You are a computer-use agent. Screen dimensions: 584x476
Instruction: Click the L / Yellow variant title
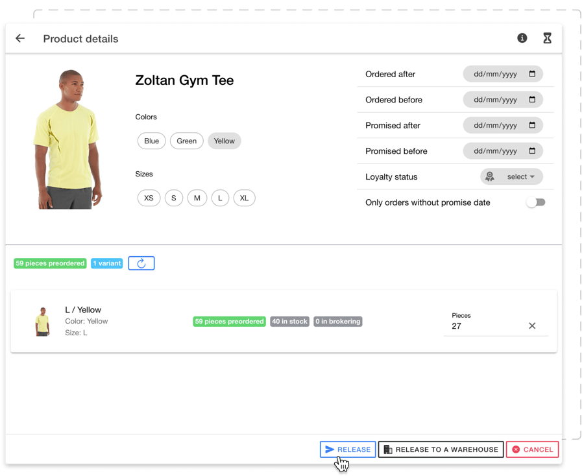[x=83, y=309]
